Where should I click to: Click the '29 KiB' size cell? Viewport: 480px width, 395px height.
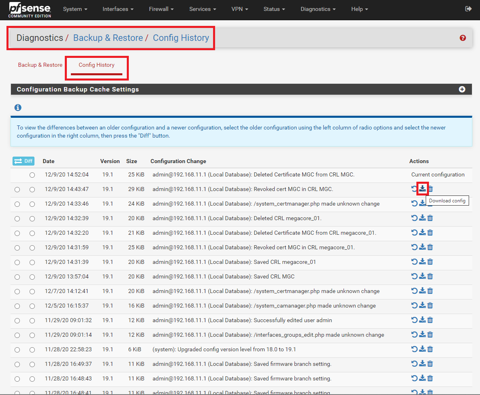136,189
